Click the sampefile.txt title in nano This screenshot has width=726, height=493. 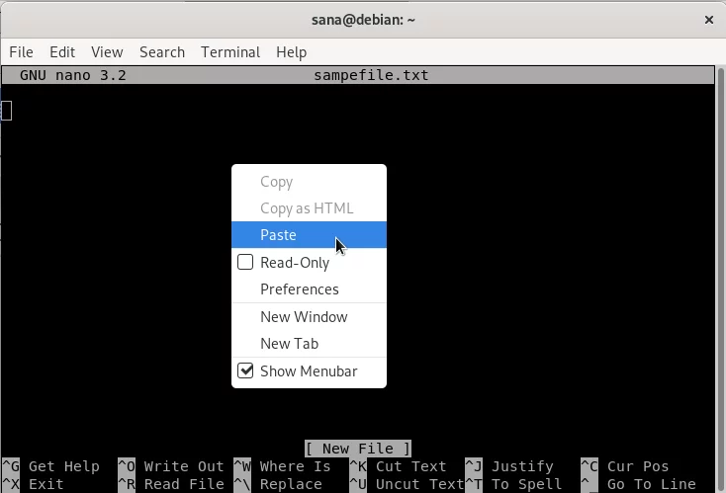[x=371, y=75]
